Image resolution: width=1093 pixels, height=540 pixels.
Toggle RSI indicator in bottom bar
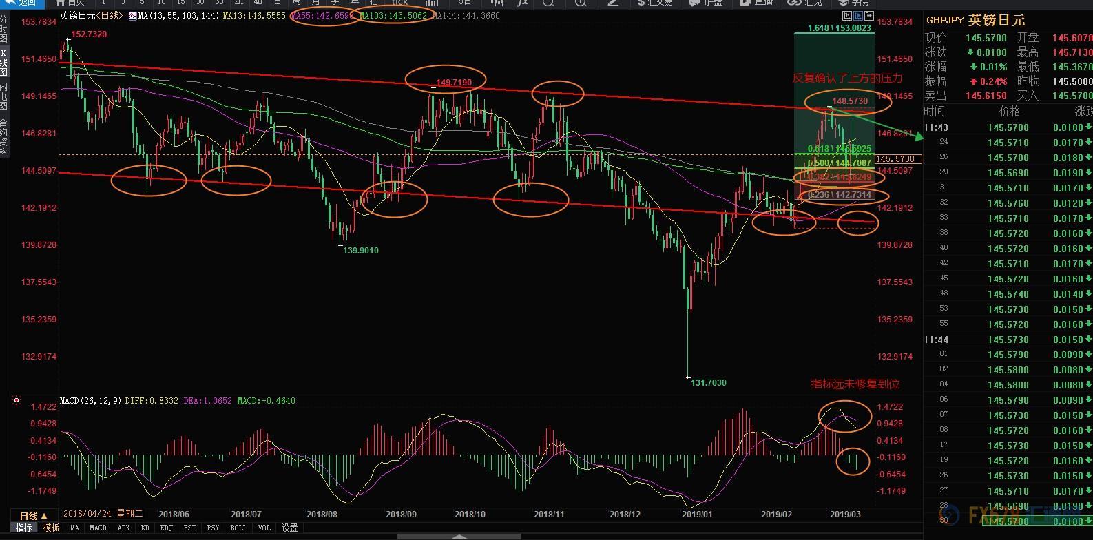coord(189,528)
